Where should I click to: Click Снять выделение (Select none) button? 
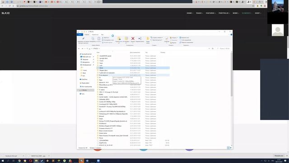coord(186,40)
